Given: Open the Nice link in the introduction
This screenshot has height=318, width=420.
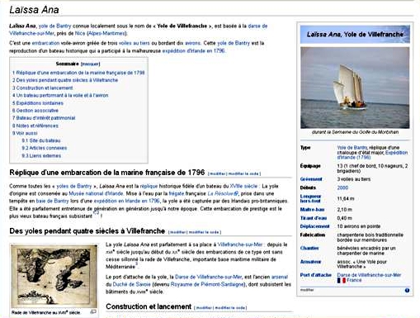Looking at the screenshot, I should point(80,33).
